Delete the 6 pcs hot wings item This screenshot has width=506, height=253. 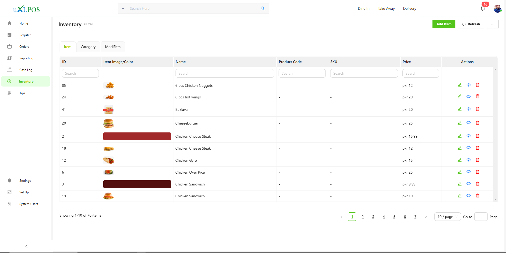pyautogui.click(x=477, y=97)
